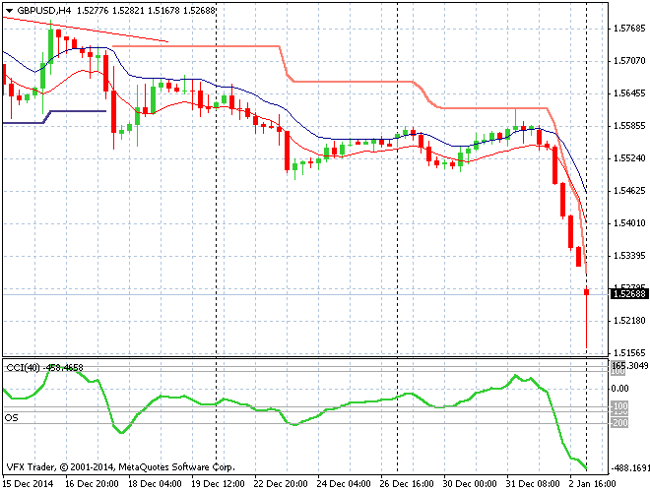The image size is (650, 492).
Task: Click the OS label in indicator panel
Action: (x=11, y=417)
